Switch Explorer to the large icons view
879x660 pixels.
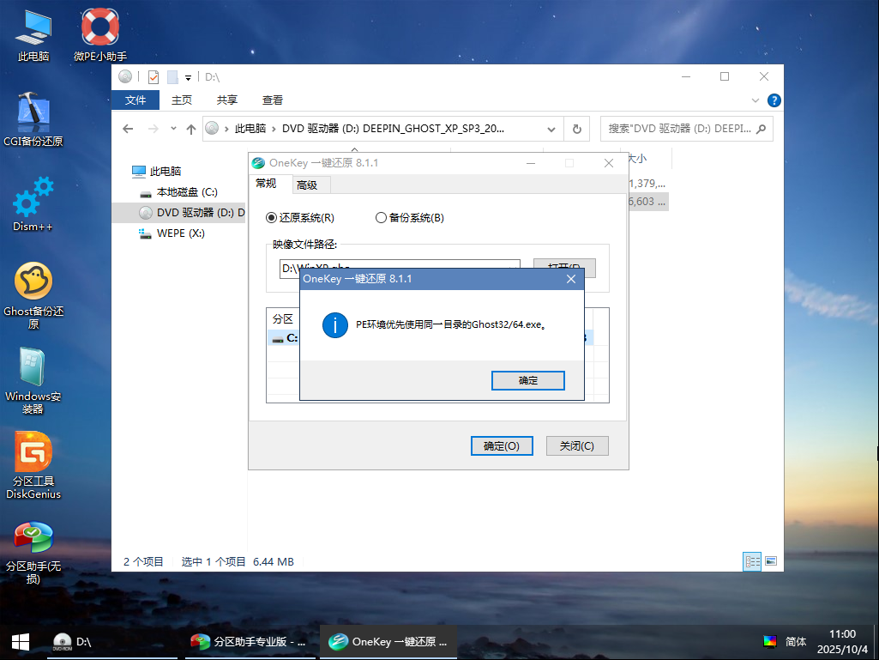(x=771, y=561)
